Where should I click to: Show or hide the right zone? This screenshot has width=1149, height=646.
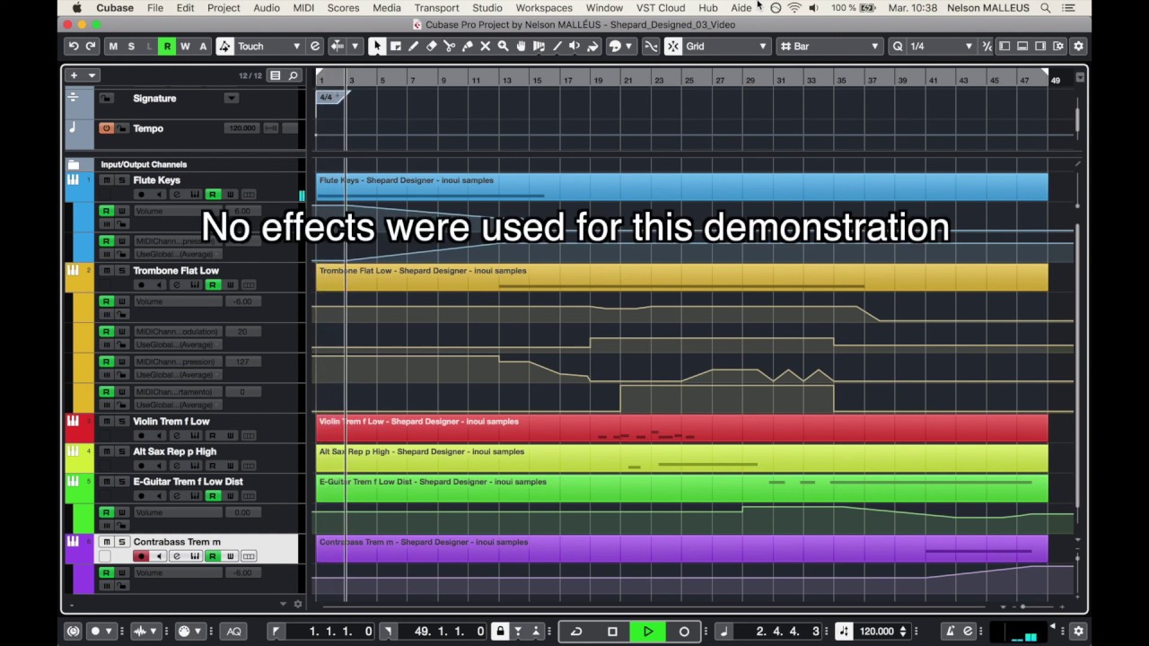1040,47
